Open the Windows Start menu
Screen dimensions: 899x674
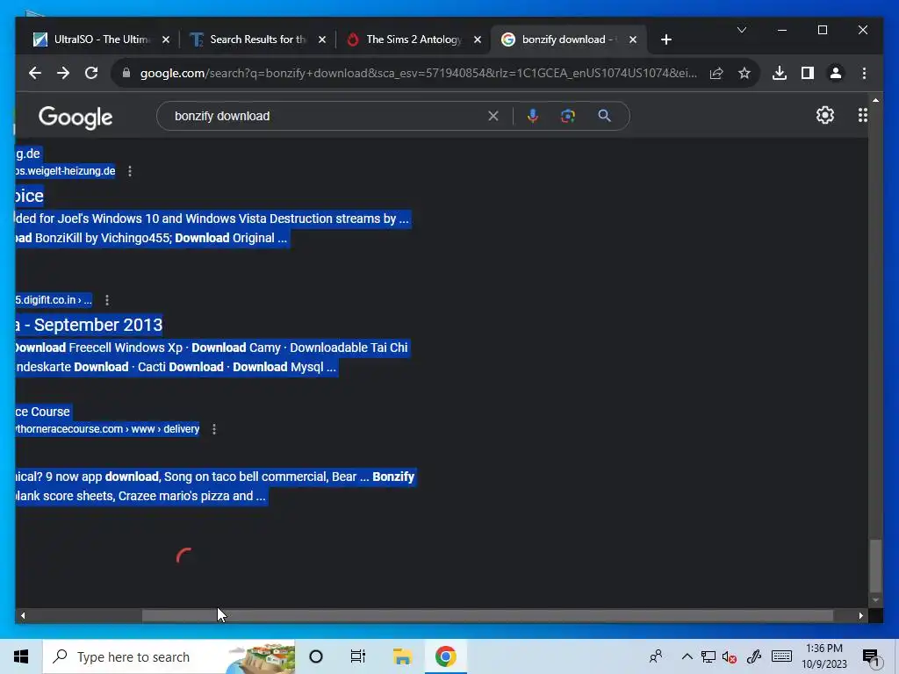(x=21, y=656)
